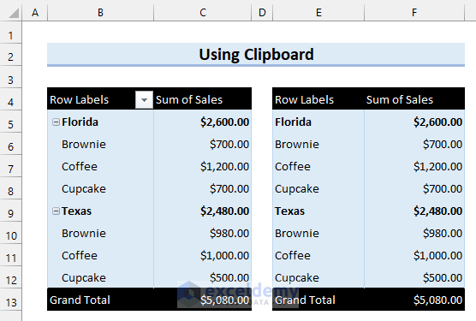
Task: Select row 9 header
Action: (x=10, y=211)
